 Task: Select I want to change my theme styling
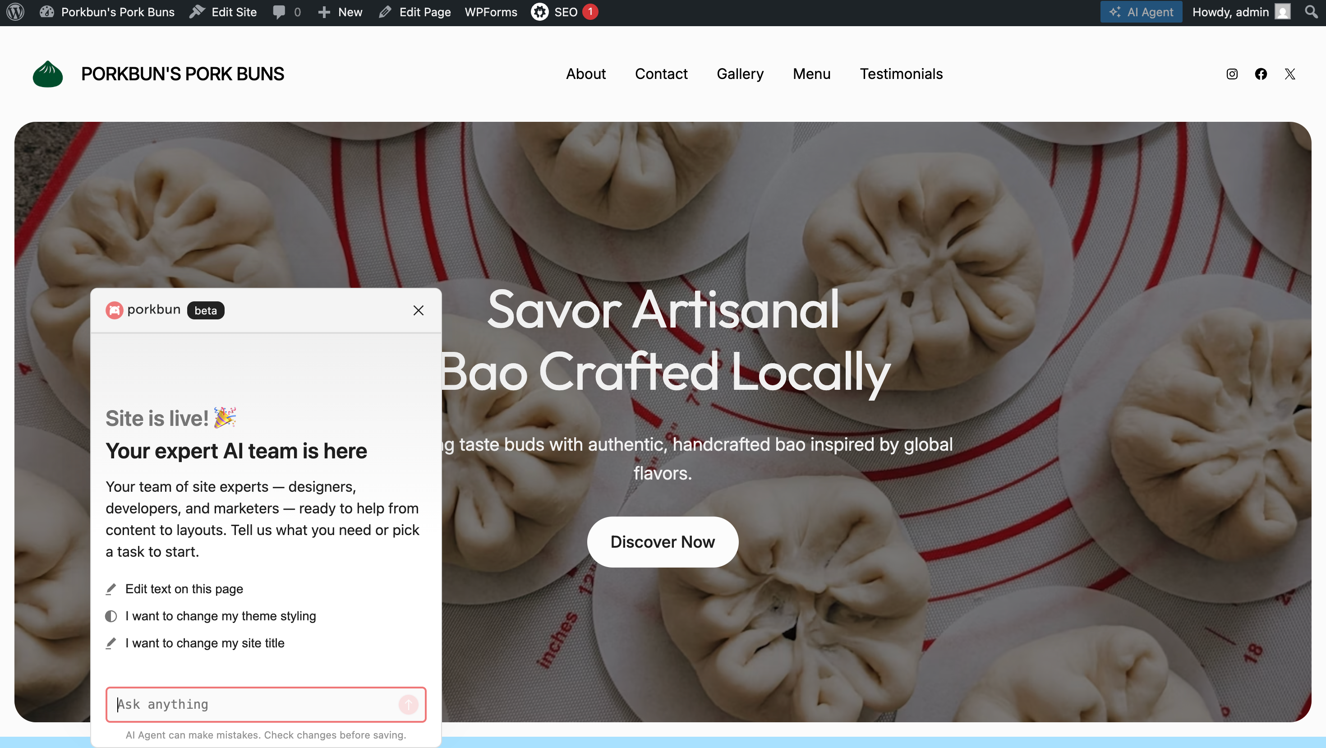coord(211,616)
